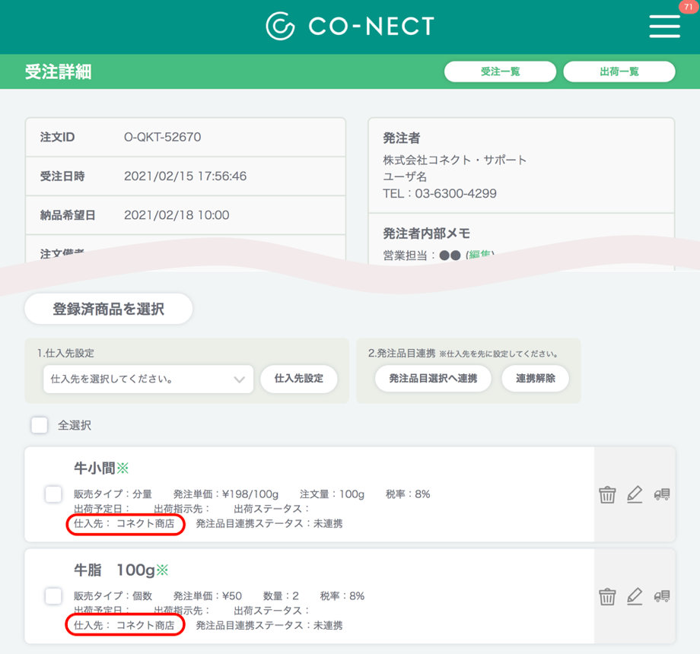Delete the 牛脂 100g item with trash icon
700x654 pixels.
607,596
